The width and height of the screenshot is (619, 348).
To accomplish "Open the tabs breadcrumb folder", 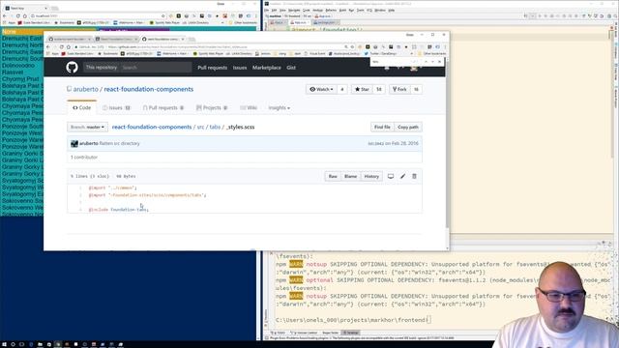I will click(x=215, y=127).
